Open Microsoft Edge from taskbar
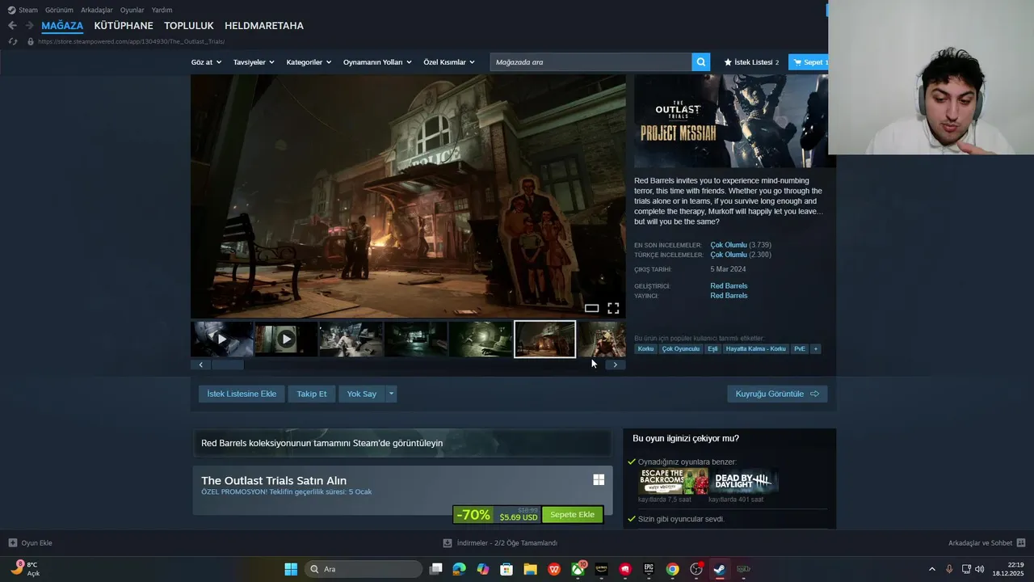The width and height of the screenshot is (1034, 582). (459, 569)
